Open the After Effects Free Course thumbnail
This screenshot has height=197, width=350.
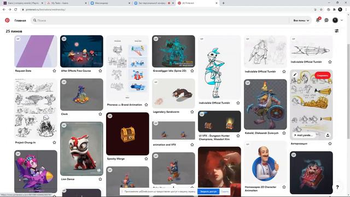point(81,51)
